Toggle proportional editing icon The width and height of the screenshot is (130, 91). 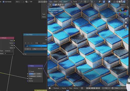(92, 2)
